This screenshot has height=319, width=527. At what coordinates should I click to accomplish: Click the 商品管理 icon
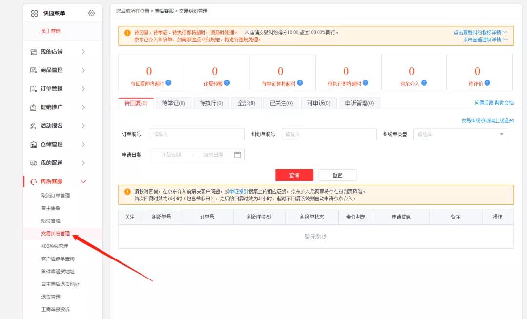33,70
